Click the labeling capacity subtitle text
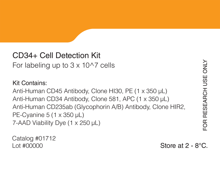Image resolution: width=220 pixels, height=169 pixels. tap(64, 65)
